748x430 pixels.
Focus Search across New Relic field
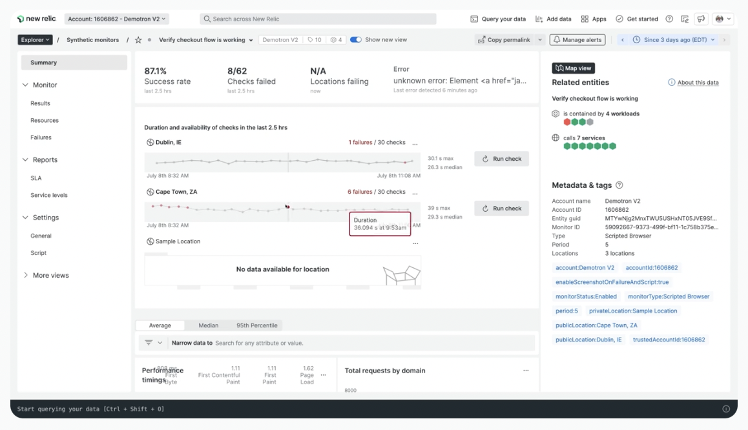(318, 19)
